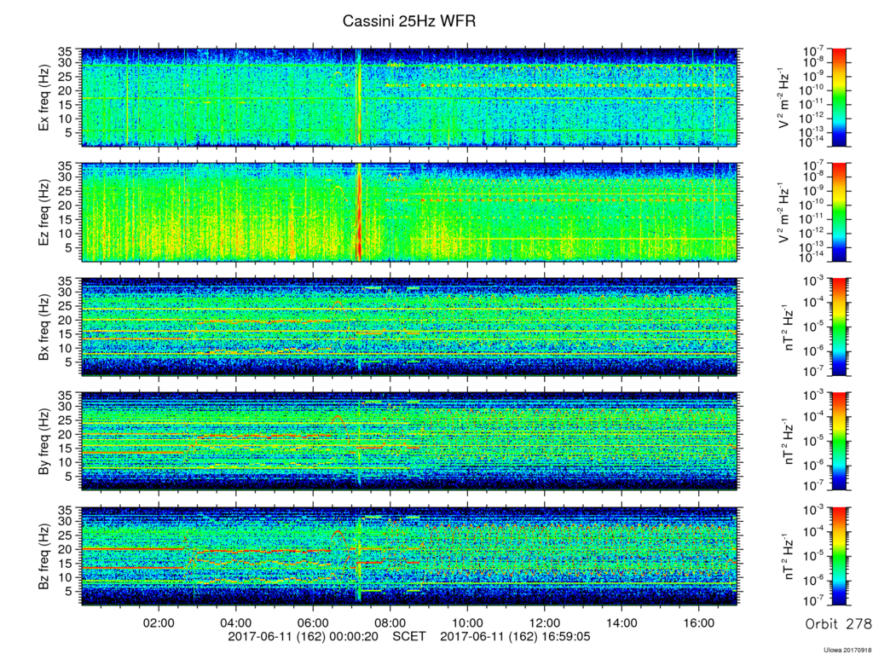Click the "02:00" time tick label
Viewport: 873px width, 654px height.
coord(159,623)
